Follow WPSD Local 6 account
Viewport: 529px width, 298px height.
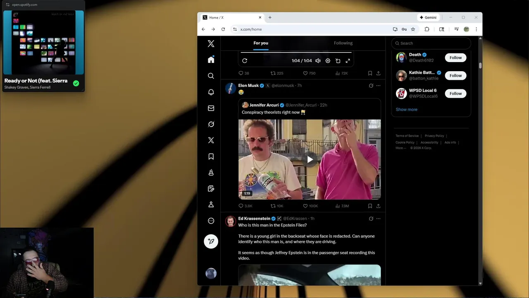[455, 94]
